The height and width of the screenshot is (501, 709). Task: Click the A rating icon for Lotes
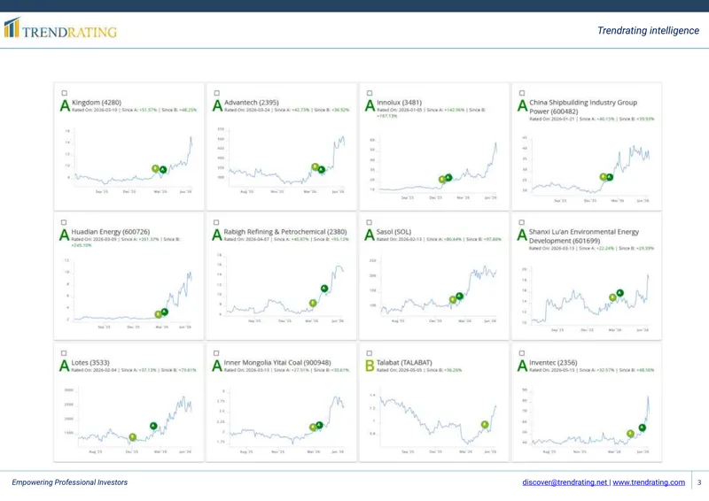click(64, 366)
